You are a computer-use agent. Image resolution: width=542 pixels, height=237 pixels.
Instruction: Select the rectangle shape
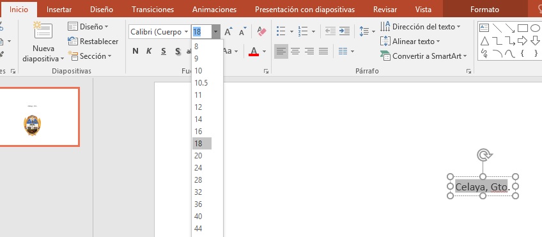[522, 28]
